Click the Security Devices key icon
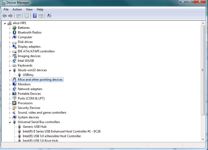Screen dimensions: 208x150 coord(14,108)
